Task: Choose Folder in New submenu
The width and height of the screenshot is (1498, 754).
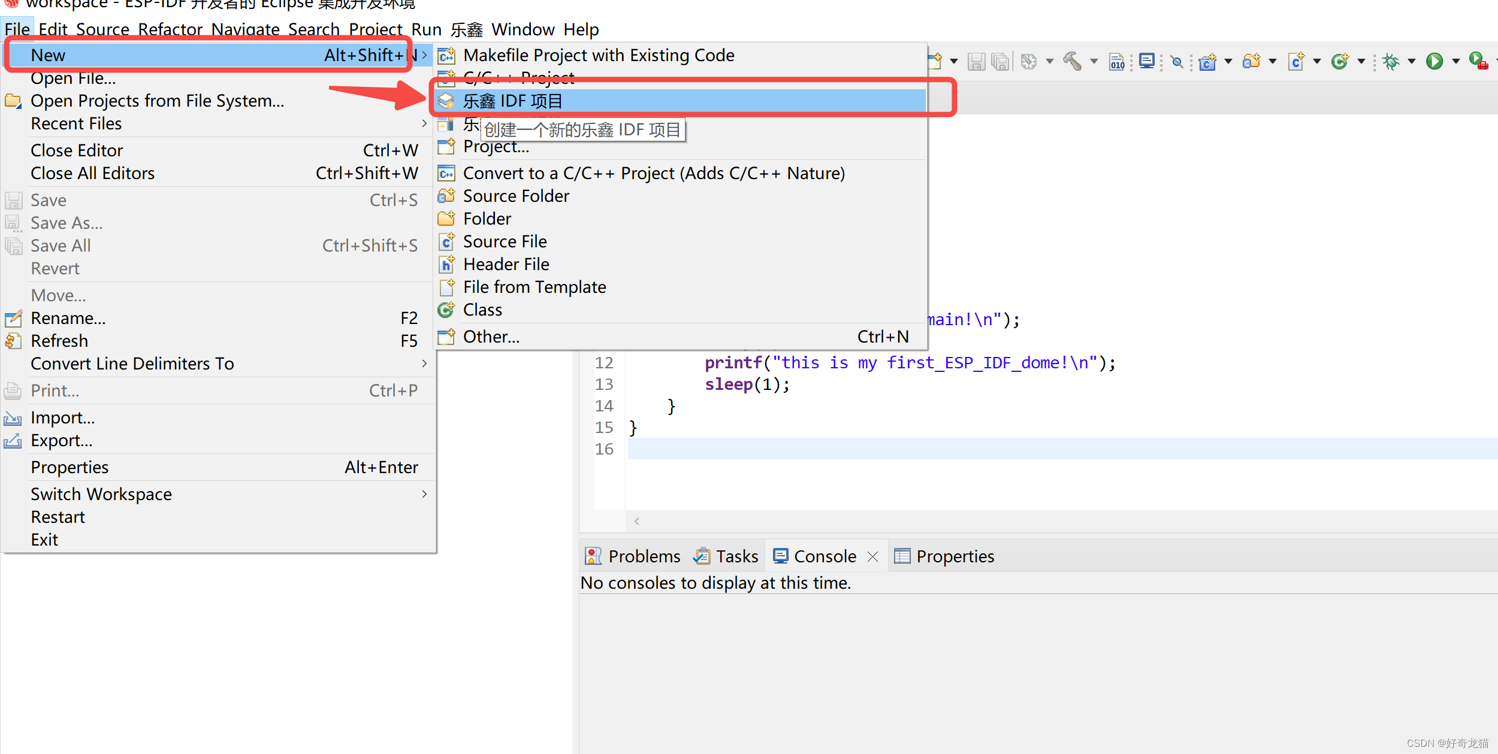Action: (681, 219)
